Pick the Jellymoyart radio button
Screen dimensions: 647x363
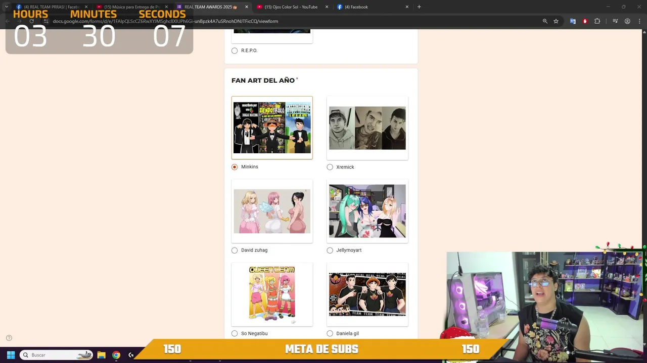[330, 250]
